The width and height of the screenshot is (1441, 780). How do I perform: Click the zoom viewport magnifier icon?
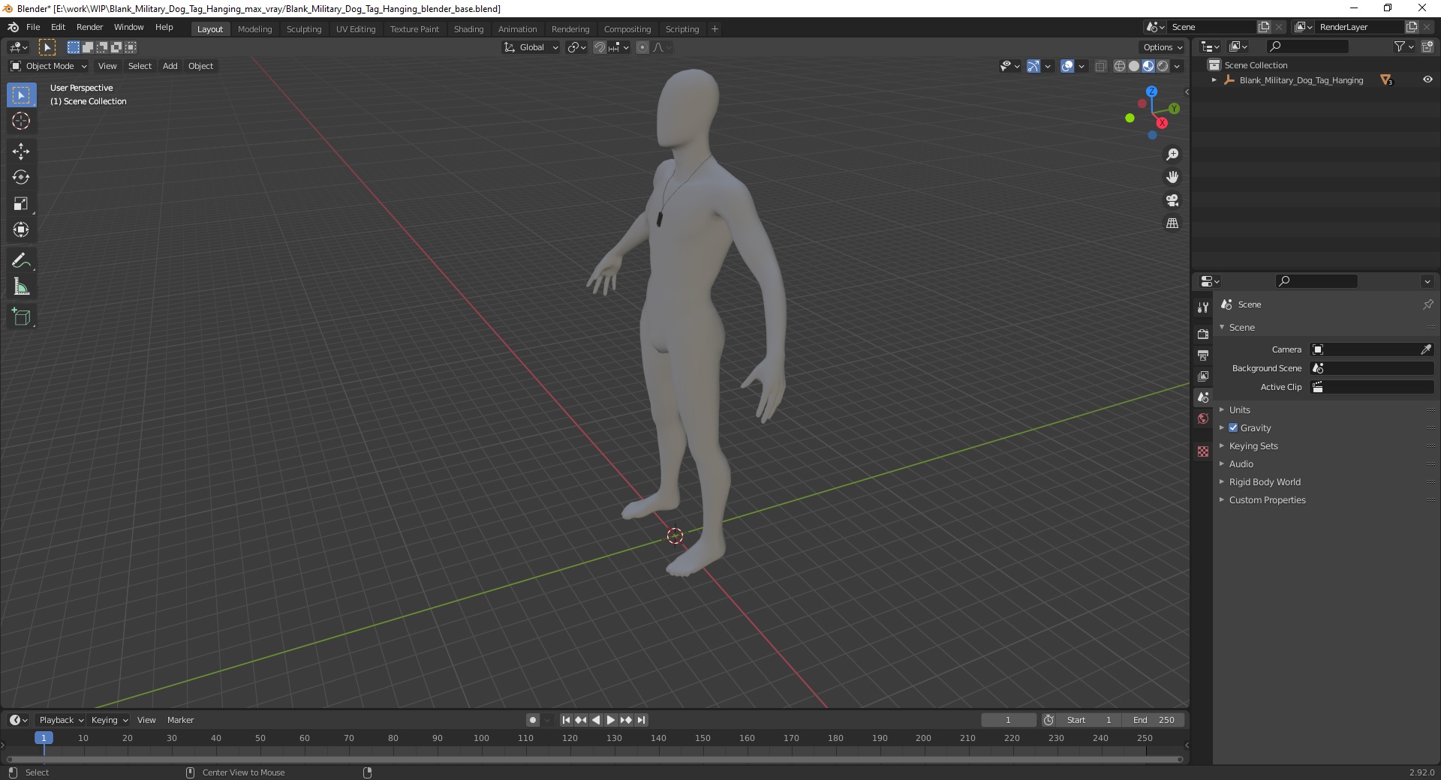[x=1172, y=154]
